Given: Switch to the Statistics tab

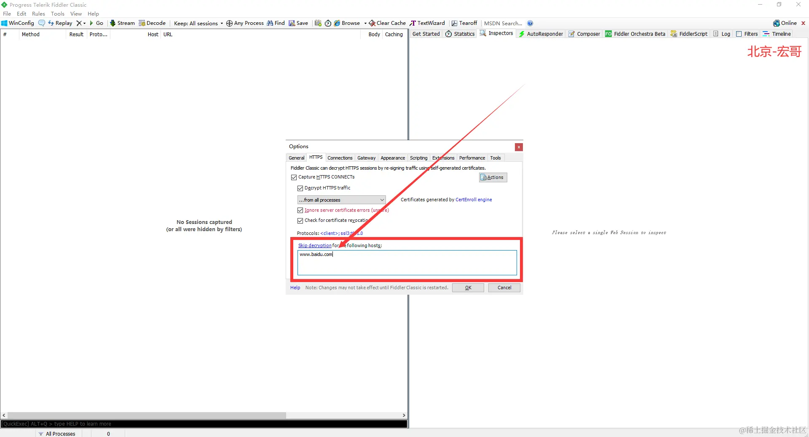Looking at the screenshot, I should (460, 34).
